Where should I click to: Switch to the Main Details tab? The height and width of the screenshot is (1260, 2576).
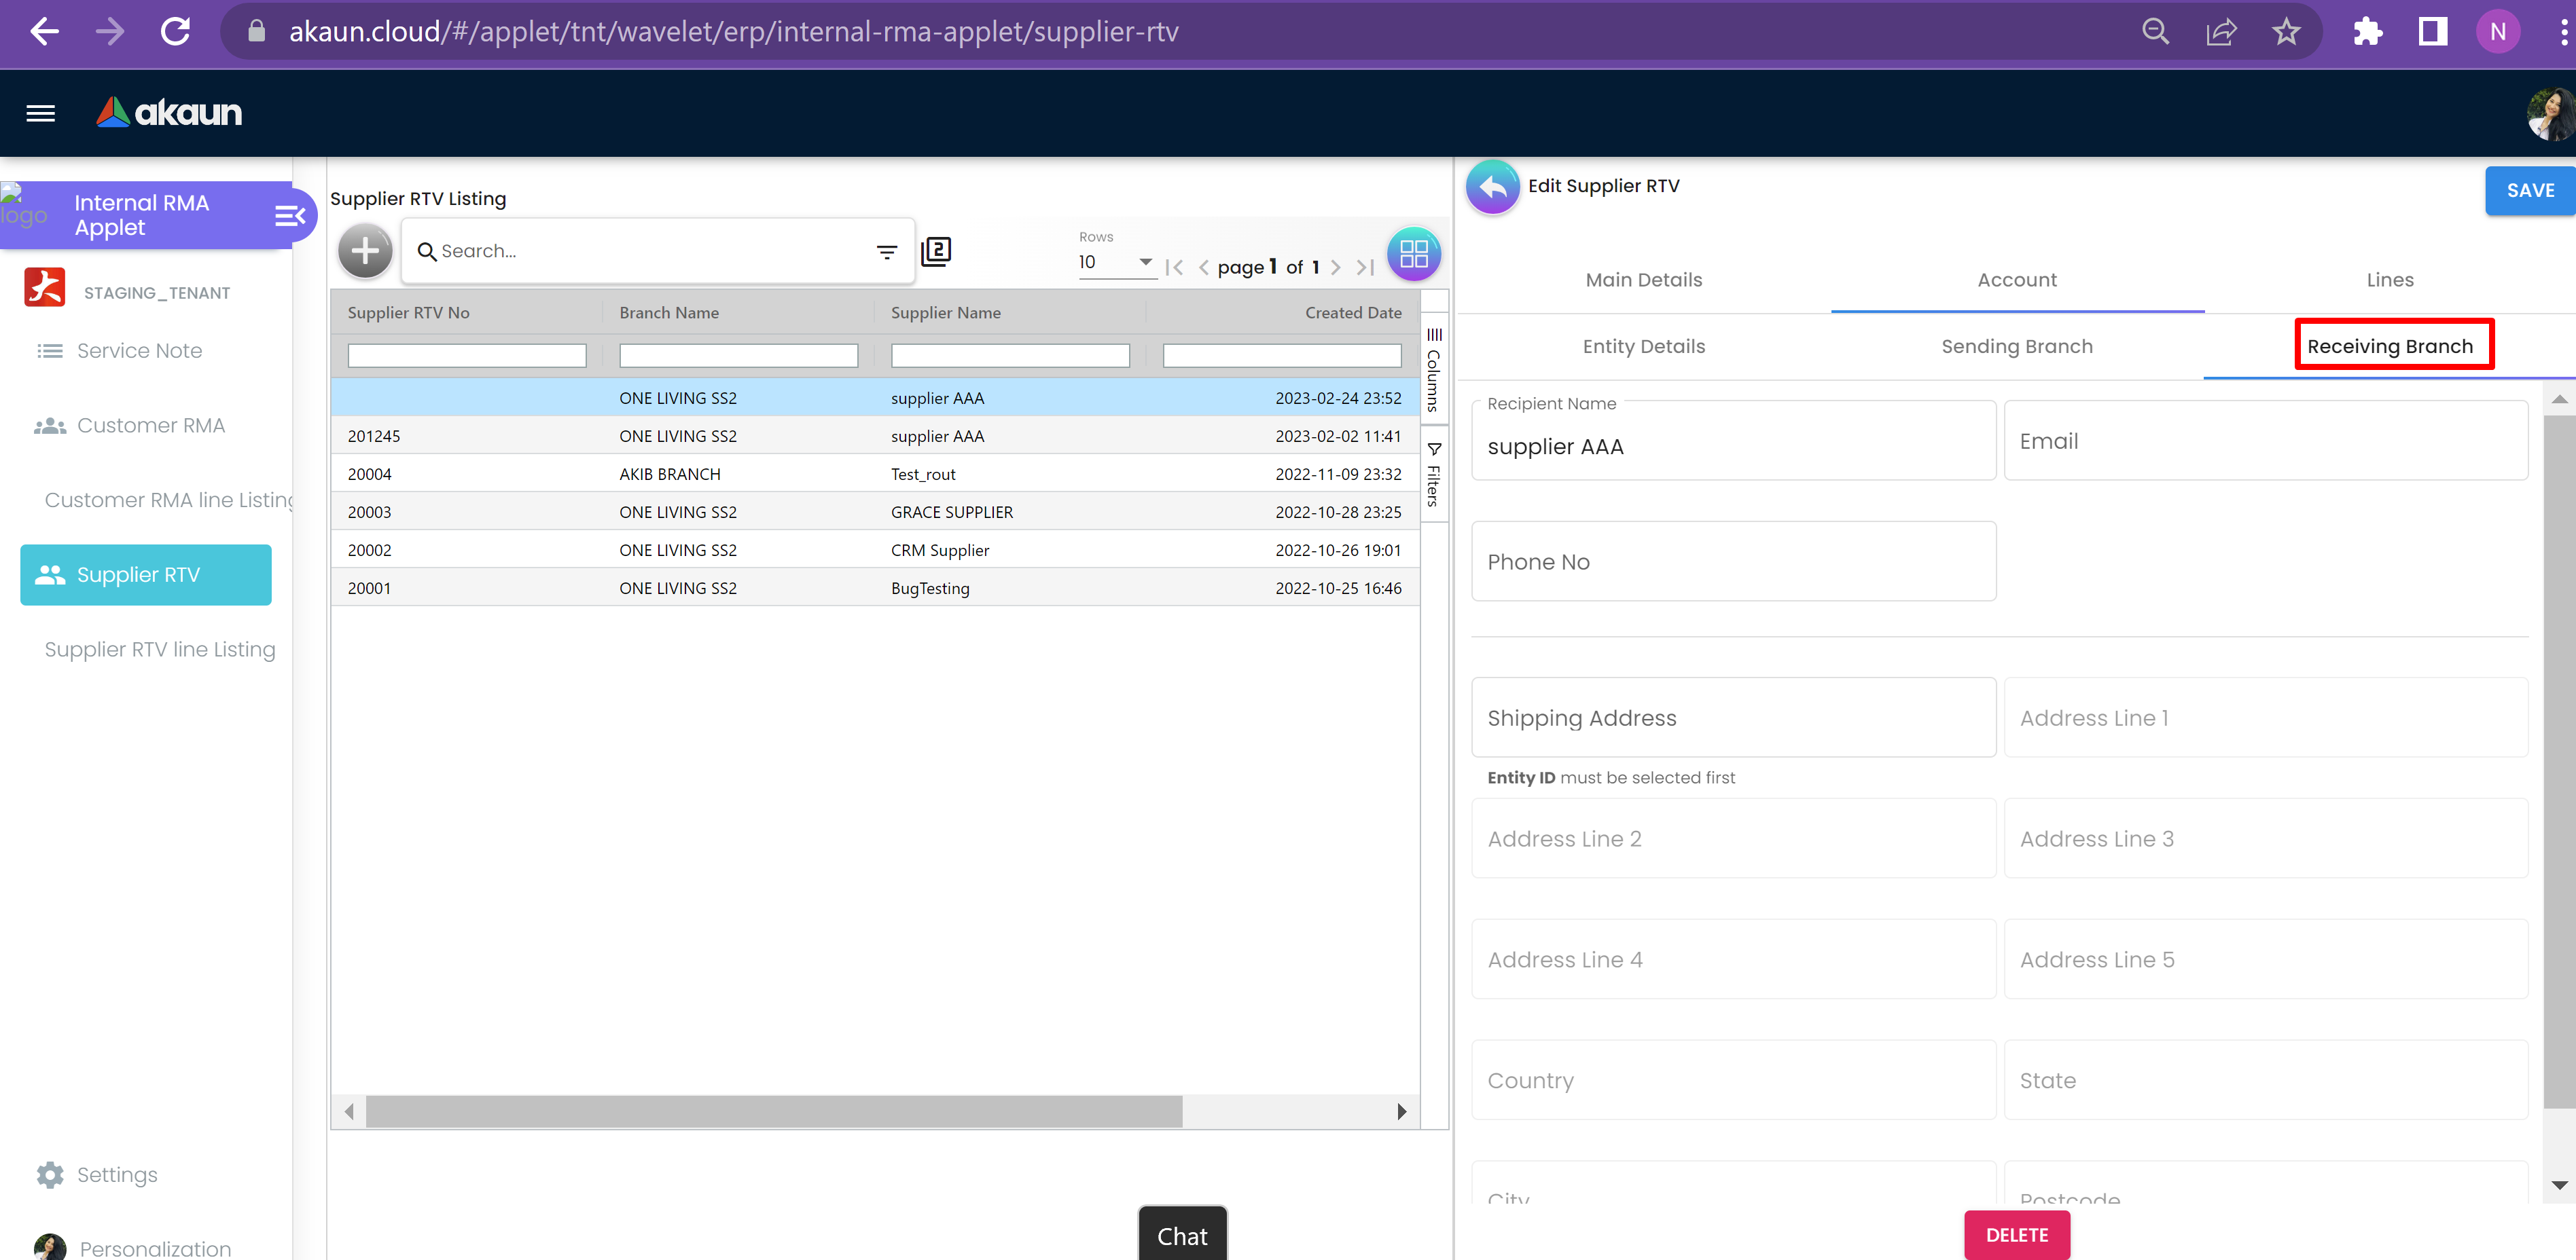(x=1643, y=280)
